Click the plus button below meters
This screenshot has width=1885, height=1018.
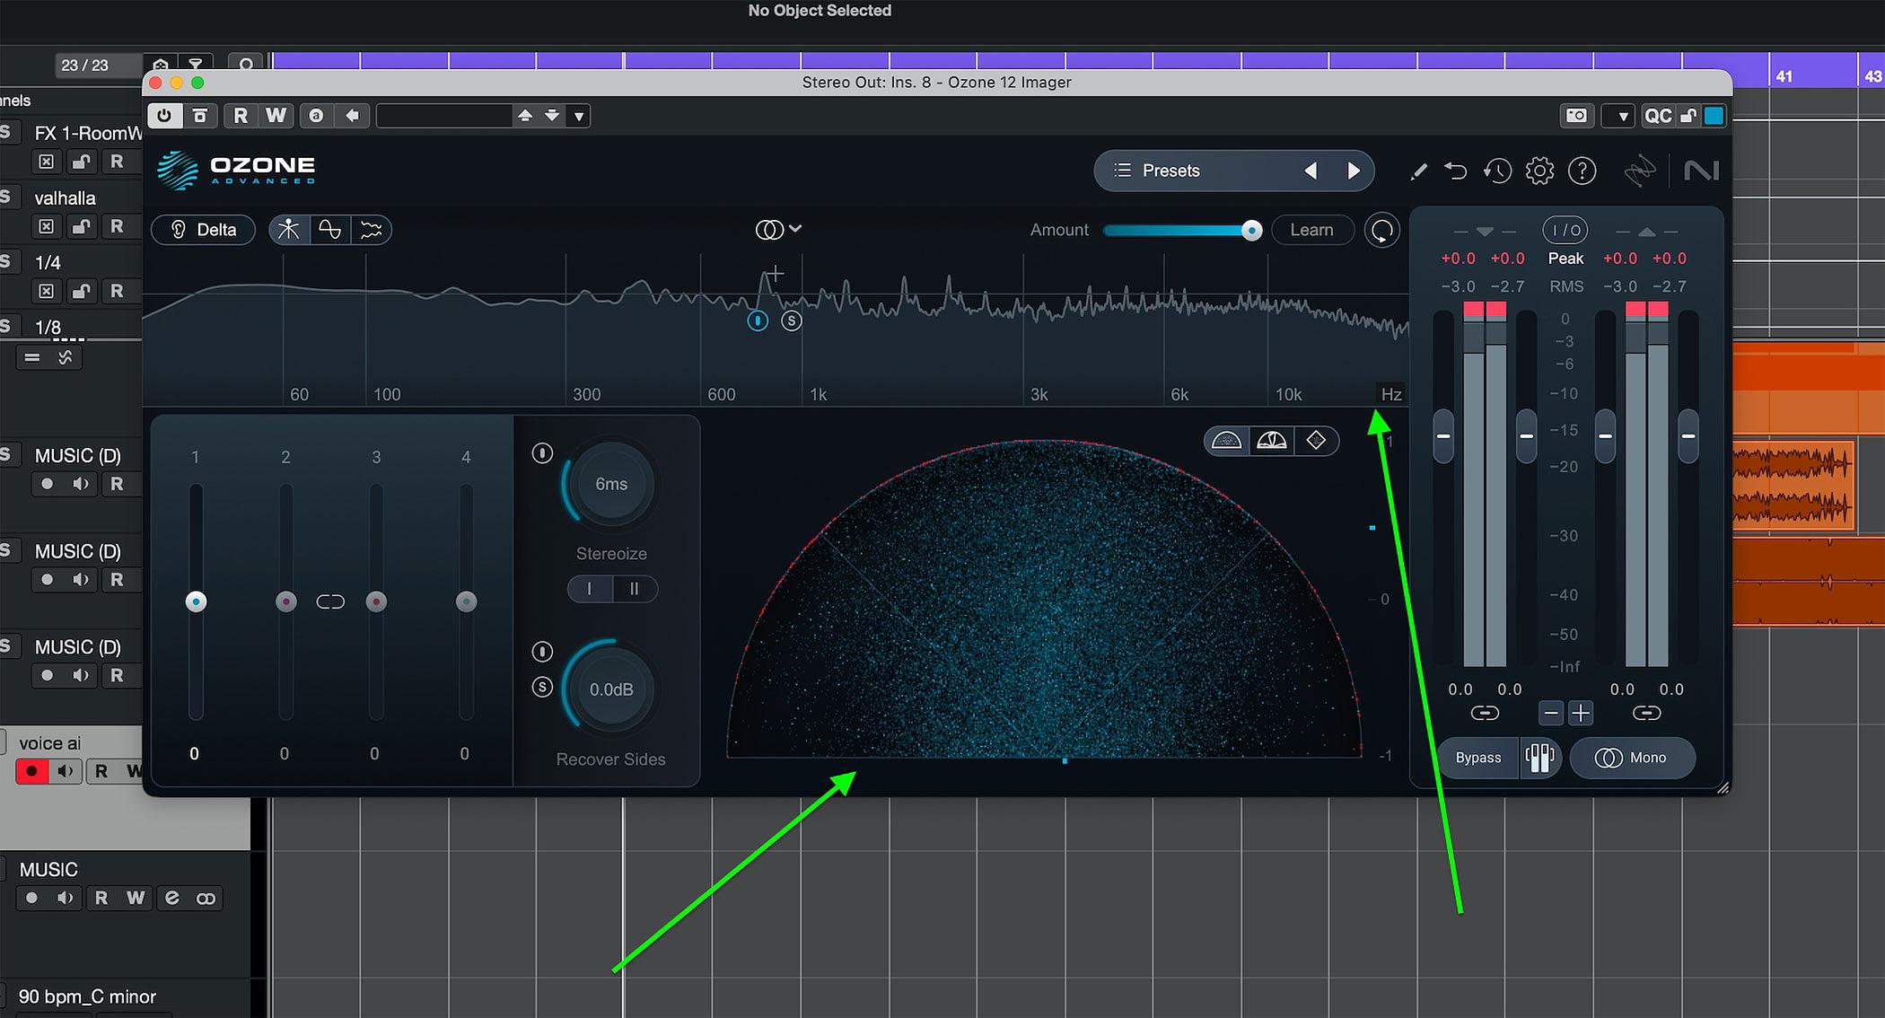click(1581, 714)
